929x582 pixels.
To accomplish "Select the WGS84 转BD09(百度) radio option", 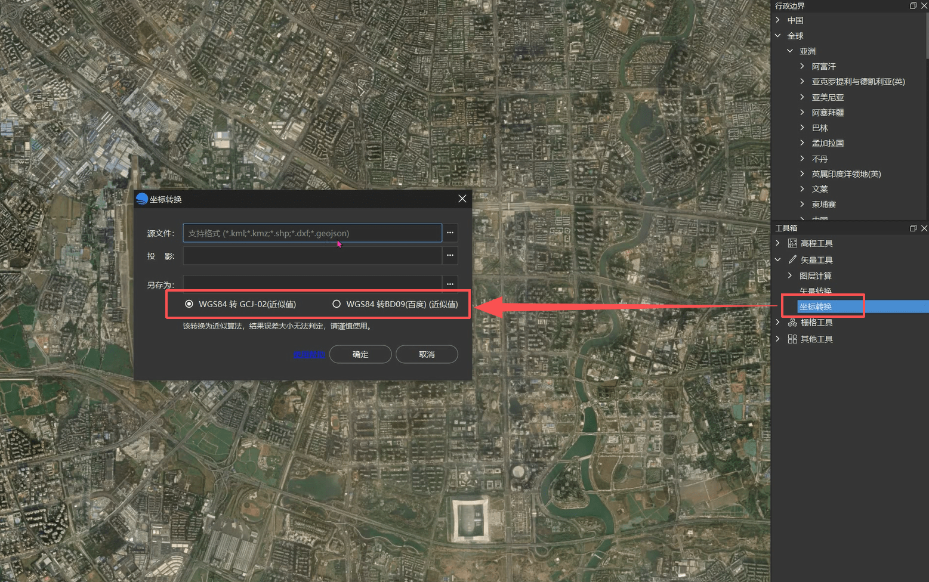I will pos(337,304).
